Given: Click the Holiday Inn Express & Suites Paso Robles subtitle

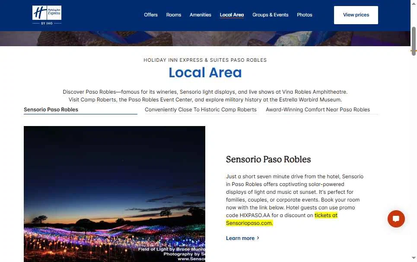Looking at the screenshot, I should pyautogui.click(x=205, y=60).
